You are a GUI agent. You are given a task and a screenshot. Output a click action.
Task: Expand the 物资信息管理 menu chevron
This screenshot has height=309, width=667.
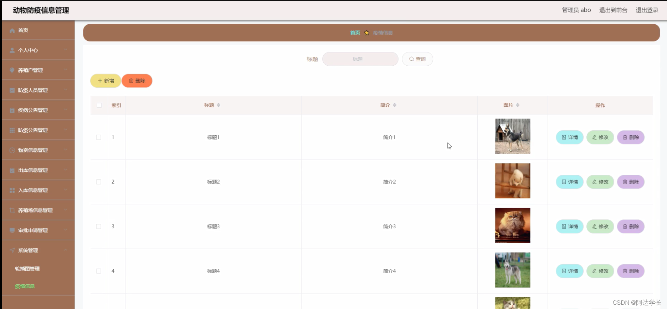66,150
